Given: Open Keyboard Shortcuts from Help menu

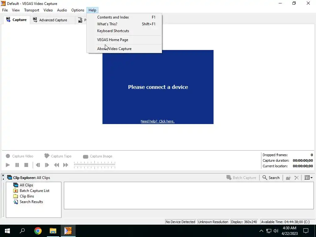Looking at the screenshot, I should coord(124,31).
